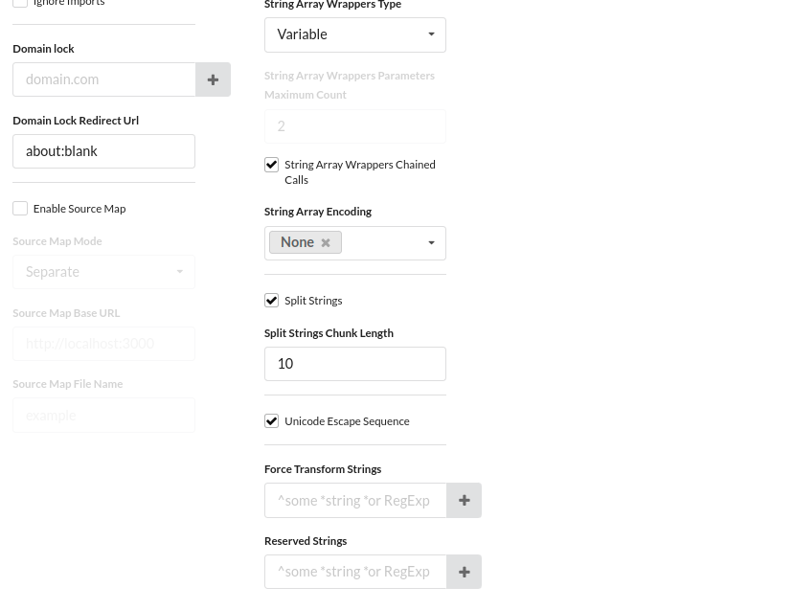The height and width of the screenshot is (610, 794).
Task: Click the Source Map Base URL field
Action: (x=103, y=344)
